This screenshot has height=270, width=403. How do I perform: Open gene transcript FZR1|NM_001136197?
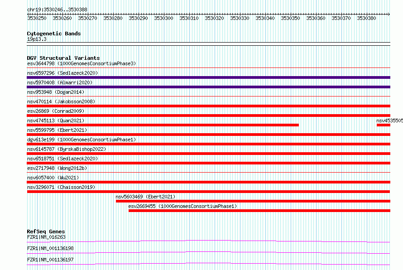50,260
